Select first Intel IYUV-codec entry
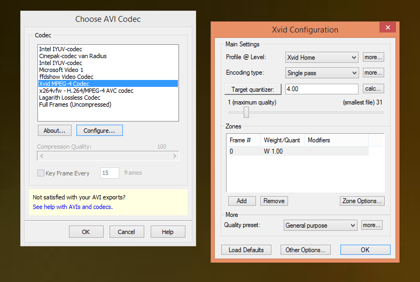Viewport: 420px width, 282px height. (x=108, y=49)
